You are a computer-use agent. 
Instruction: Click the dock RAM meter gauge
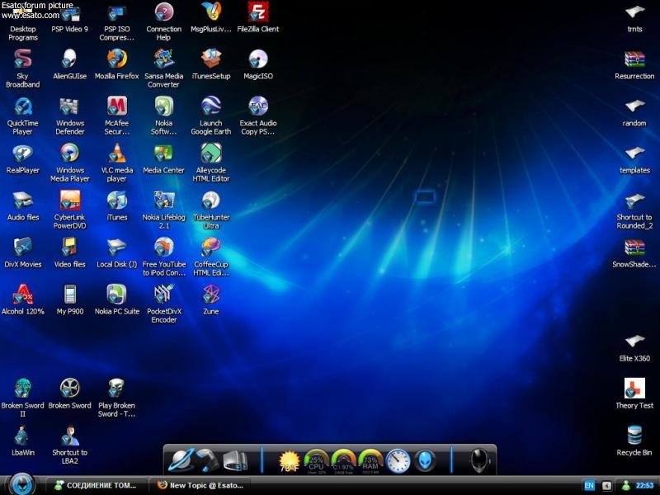pyautogui.click(x=370, y=462)
